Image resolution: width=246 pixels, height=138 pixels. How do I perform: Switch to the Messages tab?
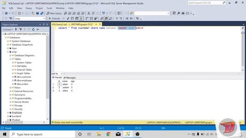(70, 77)
